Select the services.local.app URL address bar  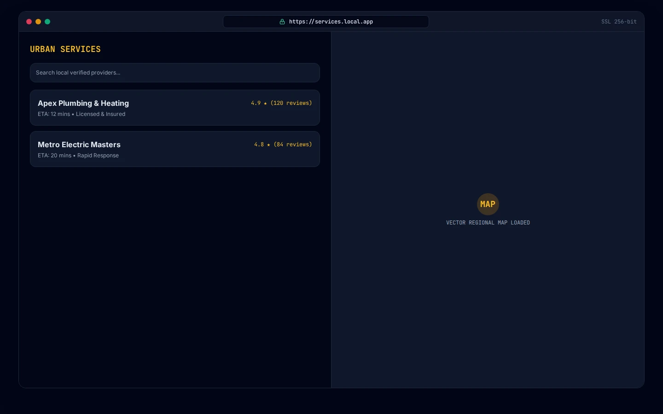(x=326, y=22)
